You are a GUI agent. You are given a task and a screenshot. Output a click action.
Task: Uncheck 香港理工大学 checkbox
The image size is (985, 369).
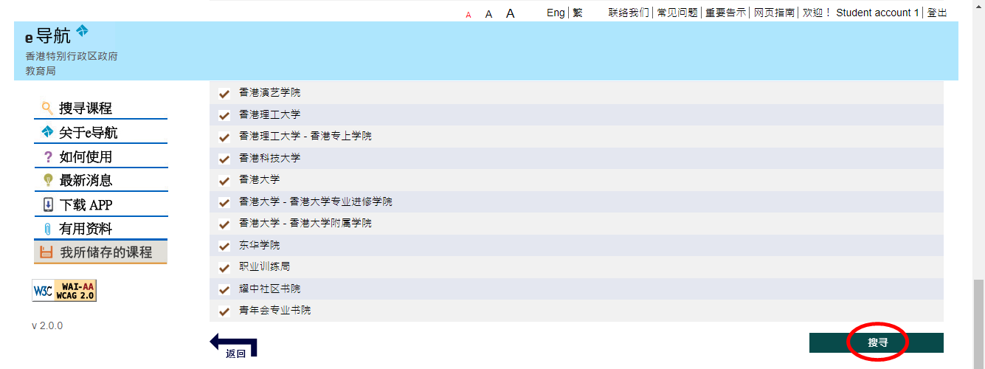224,115
